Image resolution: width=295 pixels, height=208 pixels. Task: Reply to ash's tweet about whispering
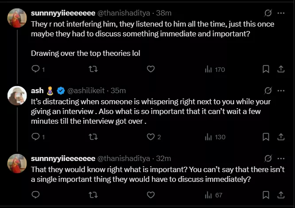click(36, 137)
